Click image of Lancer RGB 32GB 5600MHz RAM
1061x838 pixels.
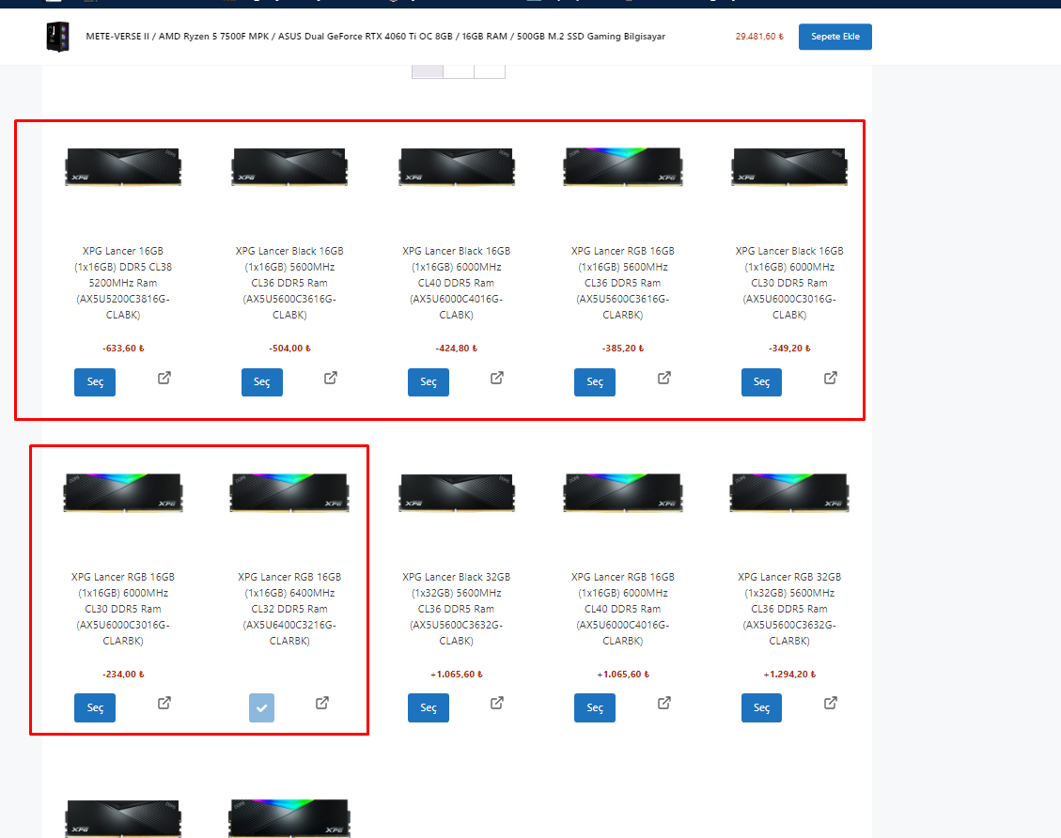[x=789, y=492]
